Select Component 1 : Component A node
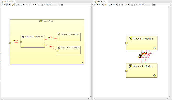 pyautogui.click(x=33, y=42)
